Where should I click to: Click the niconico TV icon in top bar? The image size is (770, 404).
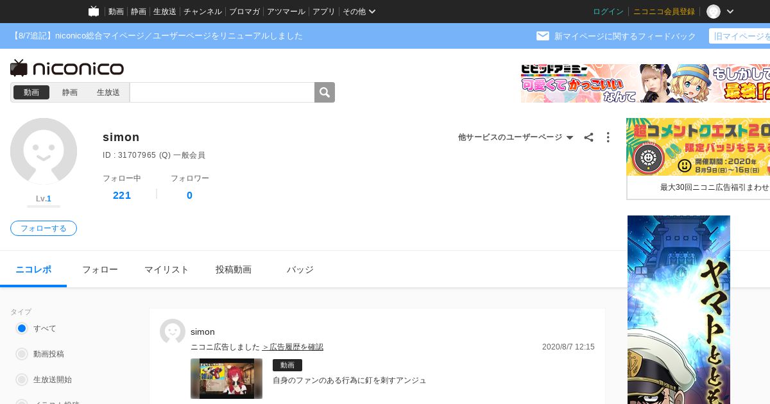94,12
